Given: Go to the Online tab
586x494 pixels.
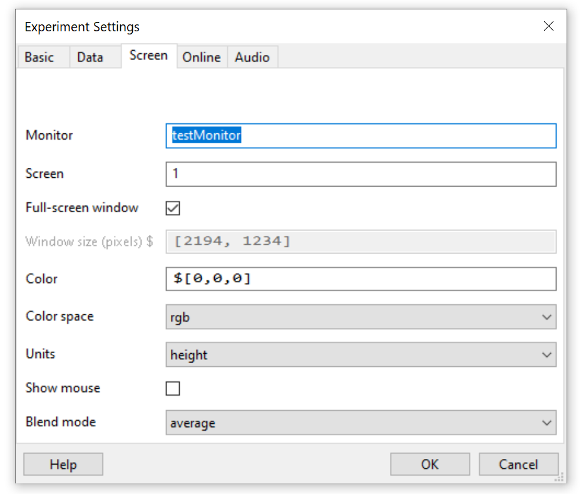Looking at the screenshot, I should [x=201, y=57].
